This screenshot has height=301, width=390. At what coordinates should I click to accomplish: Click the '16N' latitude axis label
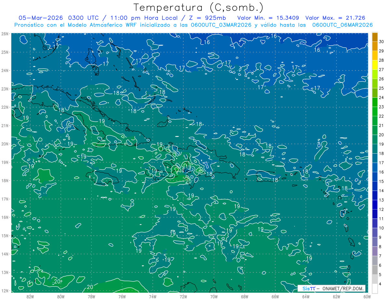pyautogui.click(x=5, y=217)
